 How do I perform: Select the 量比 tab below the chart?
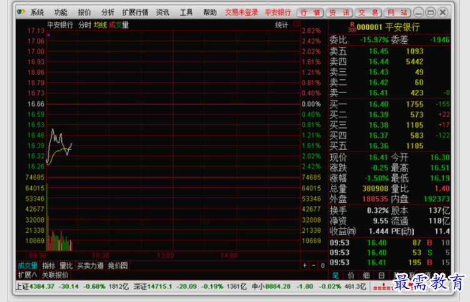click(66, 265)
